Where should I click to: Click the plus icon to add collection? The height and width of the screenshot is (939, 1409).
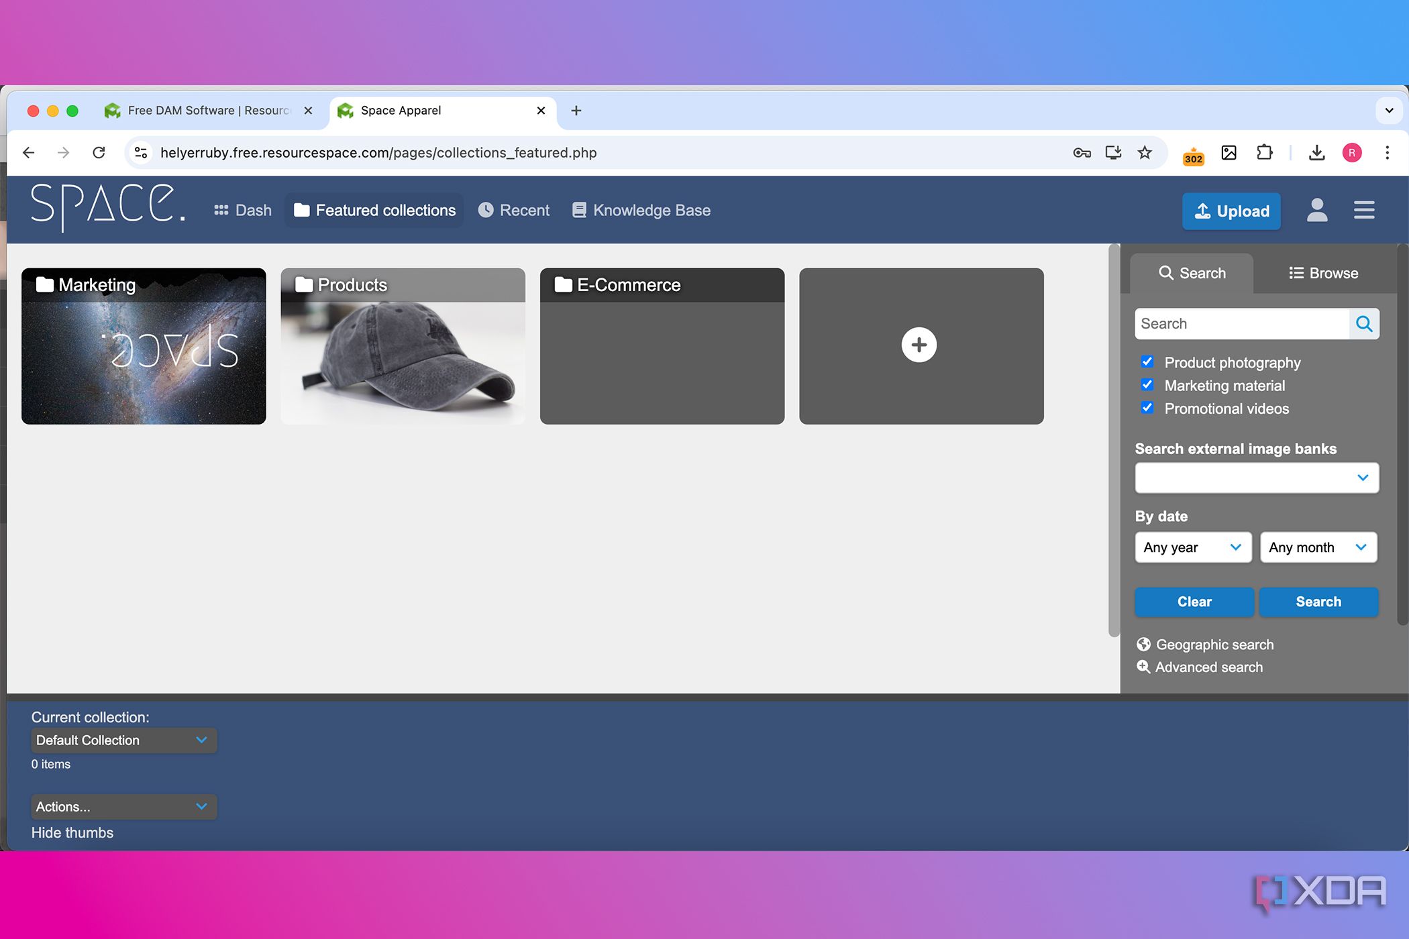[x=919, y=345]
